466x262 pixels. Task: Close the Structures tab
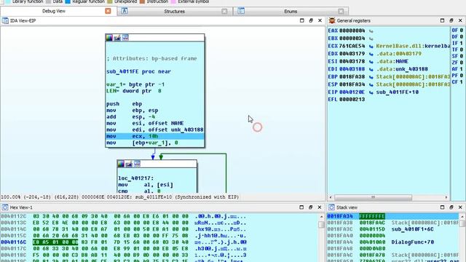(224, 12)
